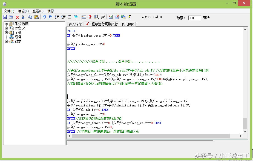The height and width of the screenshot is (161, 253).
Task: Click the red question mark help icon
Action: (x=90, y=17)
